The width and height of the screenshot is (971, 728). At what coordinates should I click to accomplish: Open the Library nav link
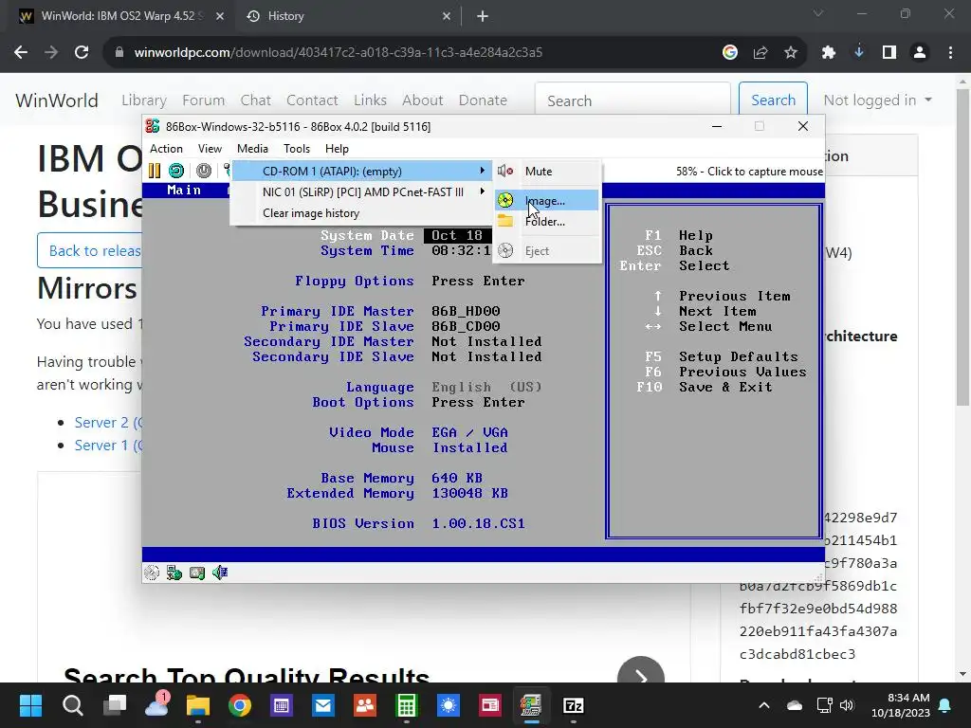coord(144,100)
